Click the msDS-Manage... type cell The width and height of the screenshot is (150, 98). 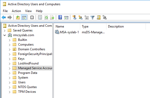[93, 32]
